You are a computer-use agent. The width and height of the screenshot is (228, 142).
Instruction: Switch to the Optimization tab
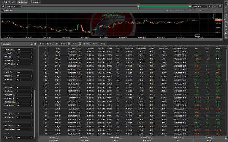[35, 2]
